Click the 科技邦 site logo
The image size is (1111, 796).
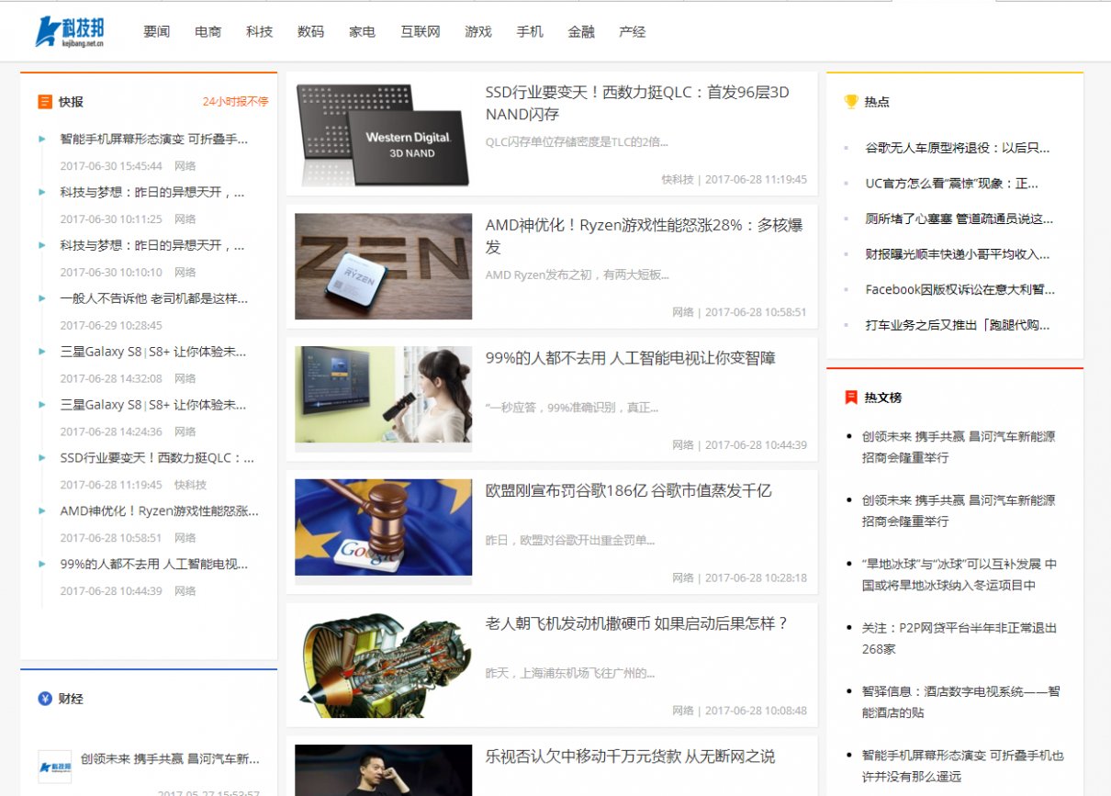70,31
